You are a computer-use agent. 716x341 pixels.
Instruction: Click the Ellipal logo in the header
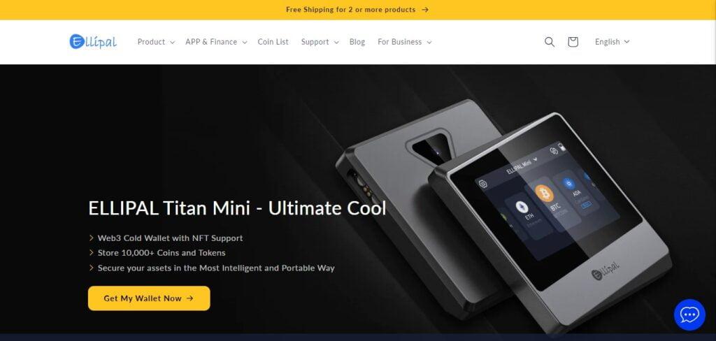(x=93, y=41)
